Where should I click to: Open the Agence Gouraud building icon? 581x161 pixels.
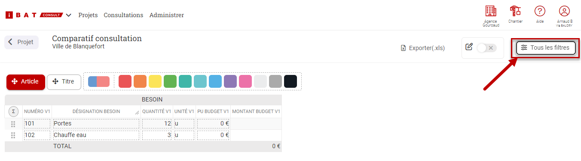pyautogui.click(x=490, y=11)
